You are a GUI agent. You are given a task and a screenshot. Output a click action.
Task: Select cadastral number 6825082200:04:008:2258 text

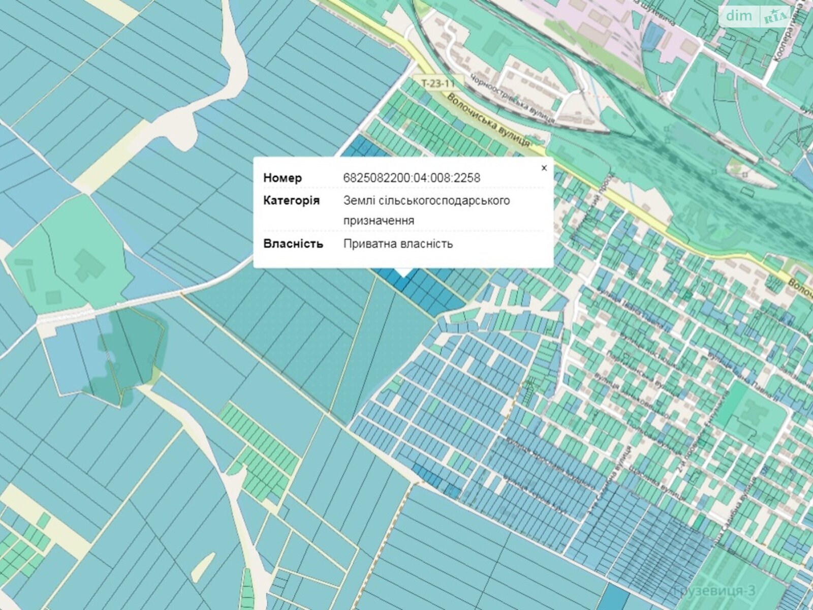tap(412, 178)
